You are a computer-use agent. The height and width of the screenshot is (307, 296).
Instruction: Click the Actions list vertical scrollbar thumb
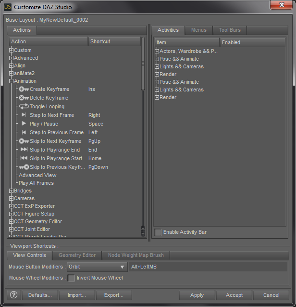click(x=143, y=64)
